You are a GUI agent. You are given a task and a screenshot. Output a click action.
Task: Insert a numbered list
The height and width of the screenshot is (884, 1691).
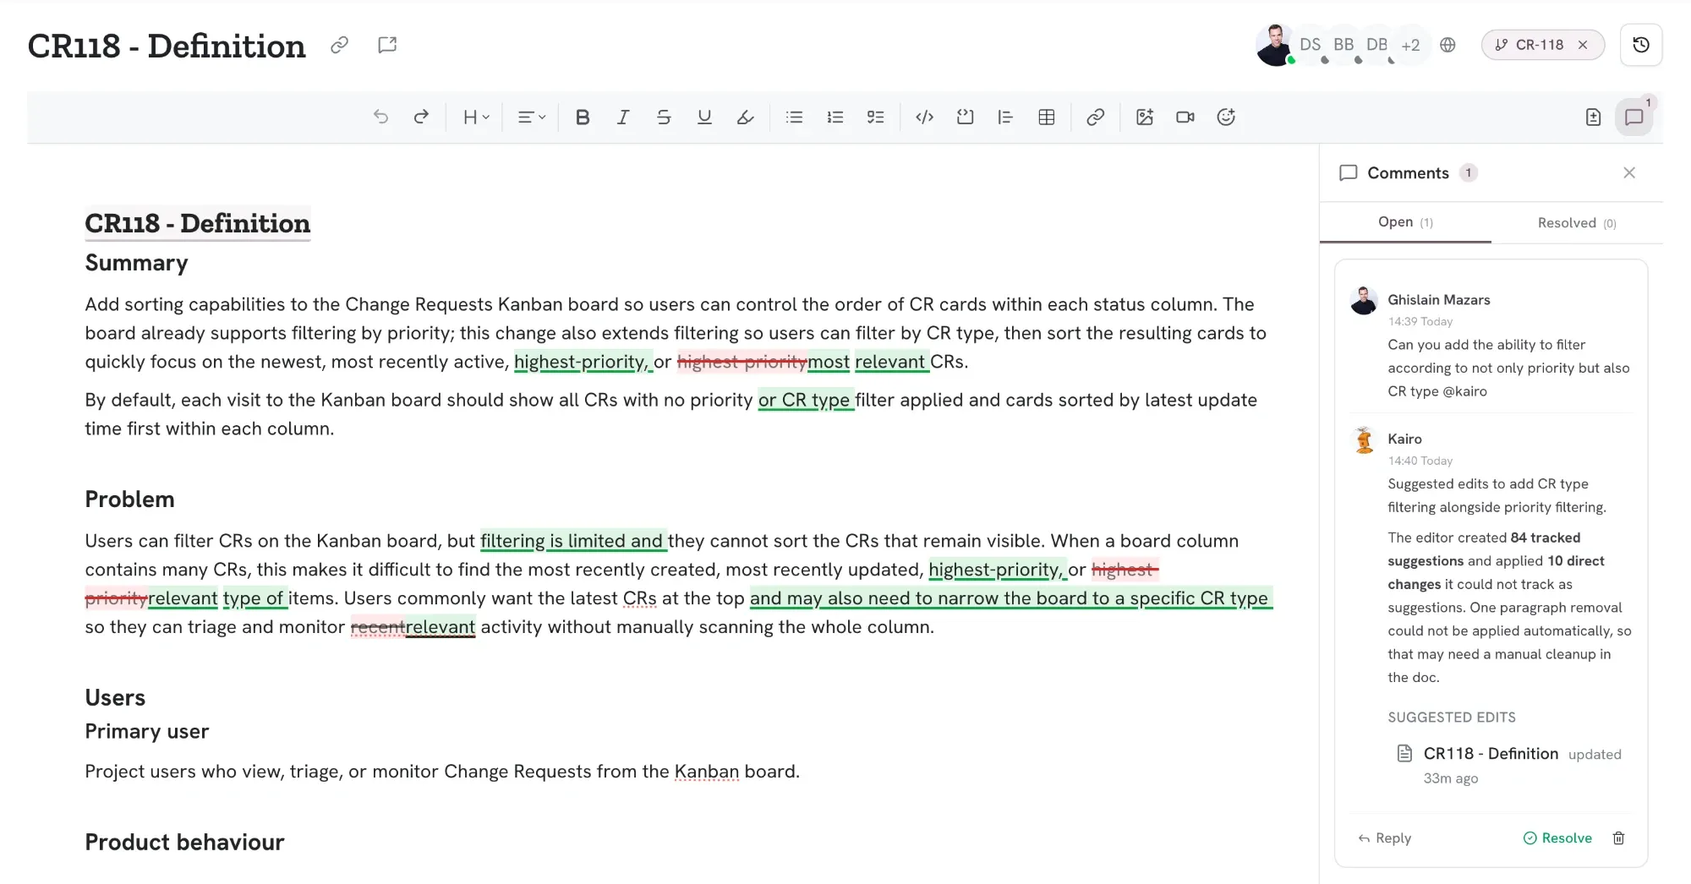click(835, 117)
